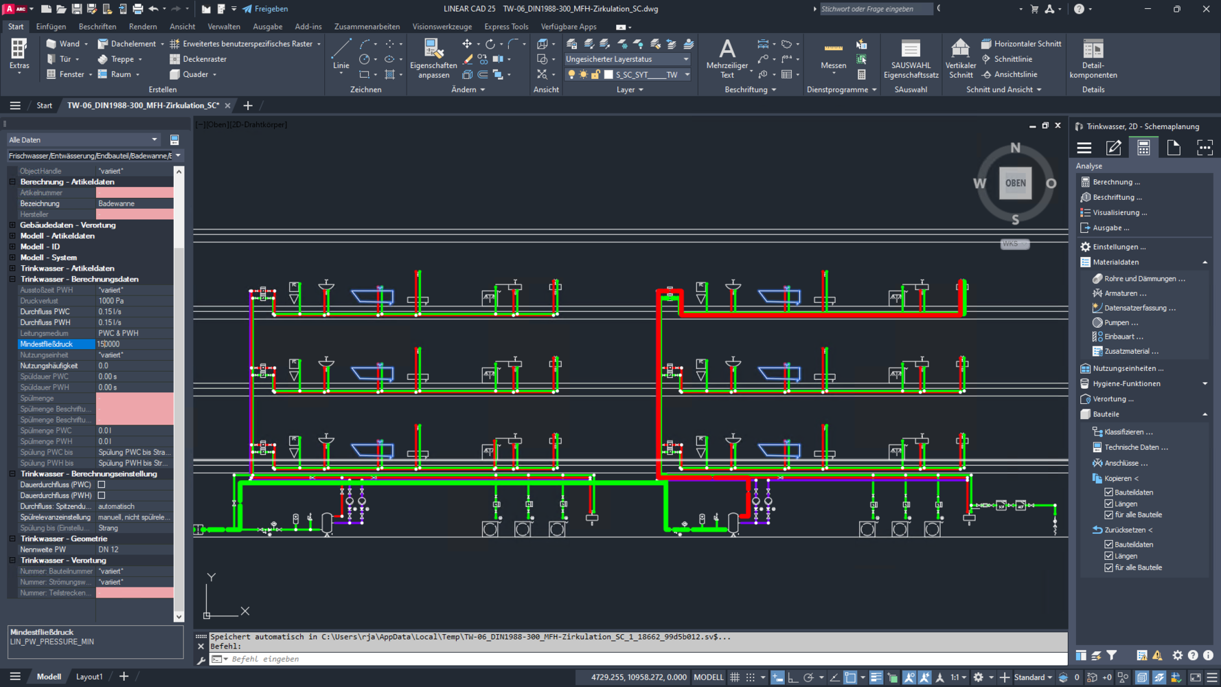Select the Wand wall tool
The image size is (1221, 687).
pos(63,43)
